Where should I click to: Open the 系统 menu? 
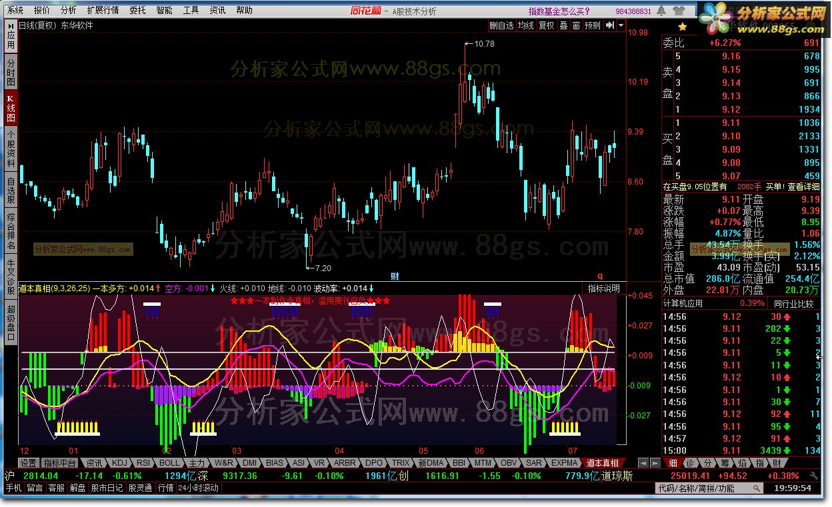point(15,10)
